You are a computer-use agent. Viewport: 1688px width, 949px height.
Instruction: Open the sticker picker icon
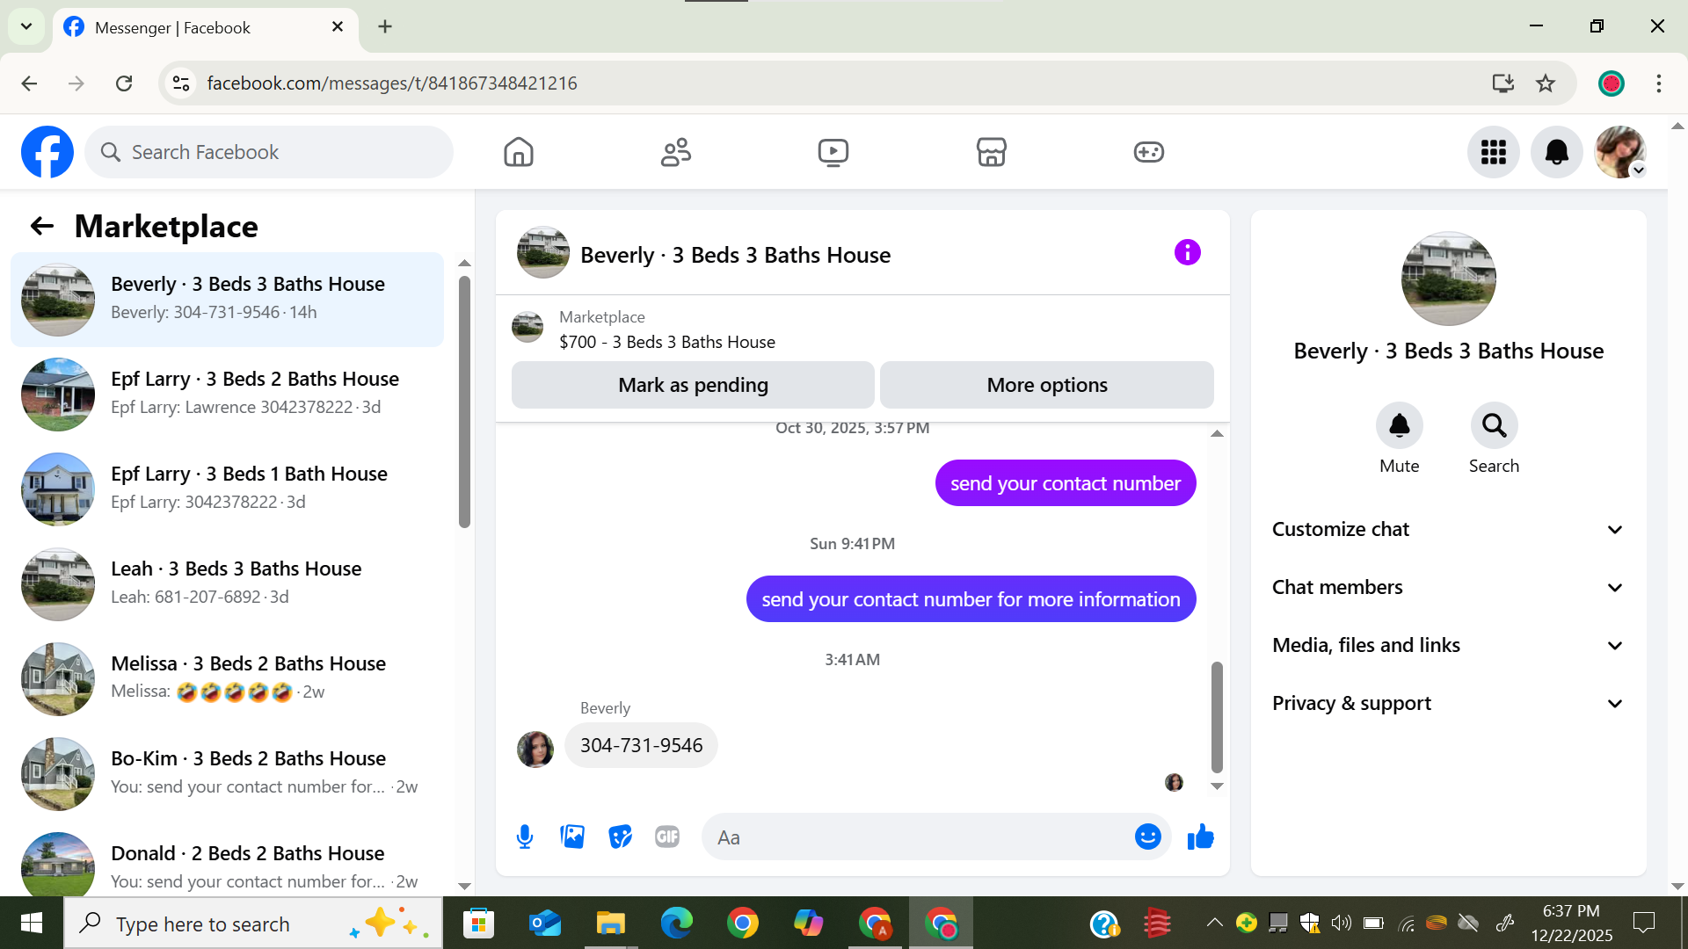pyautogui.click(x=620, y=837)
